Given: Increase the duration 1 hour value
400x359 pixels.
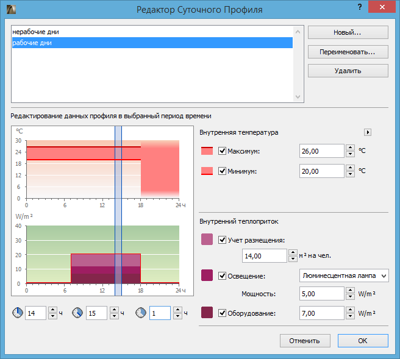Looking at the screenshot, I should pyautogui.click(x=177, y=310).
